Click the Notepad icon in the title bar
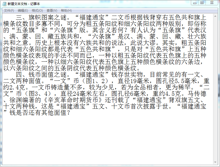This screenshot has width=220, height=167. click(4, 4)
